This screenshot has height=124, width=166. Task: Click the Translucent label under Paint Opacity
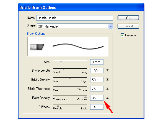click(x=60, y=99)
